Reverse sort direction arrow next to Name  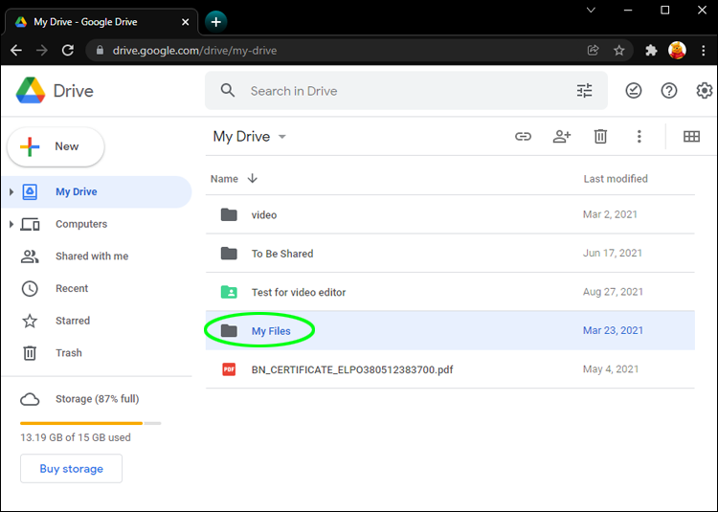(x=253, y=178)
